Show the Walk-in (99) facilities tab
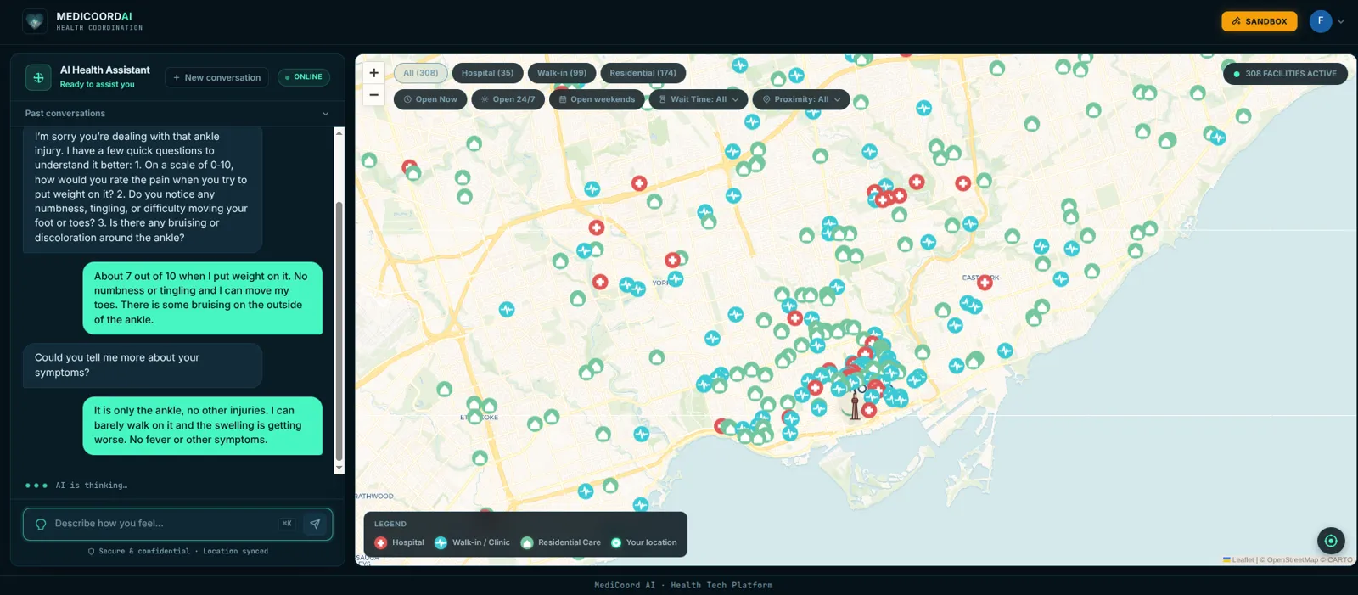Viewport: 1358px width, 595px height. pyautogui.click(x=562, y=73)
